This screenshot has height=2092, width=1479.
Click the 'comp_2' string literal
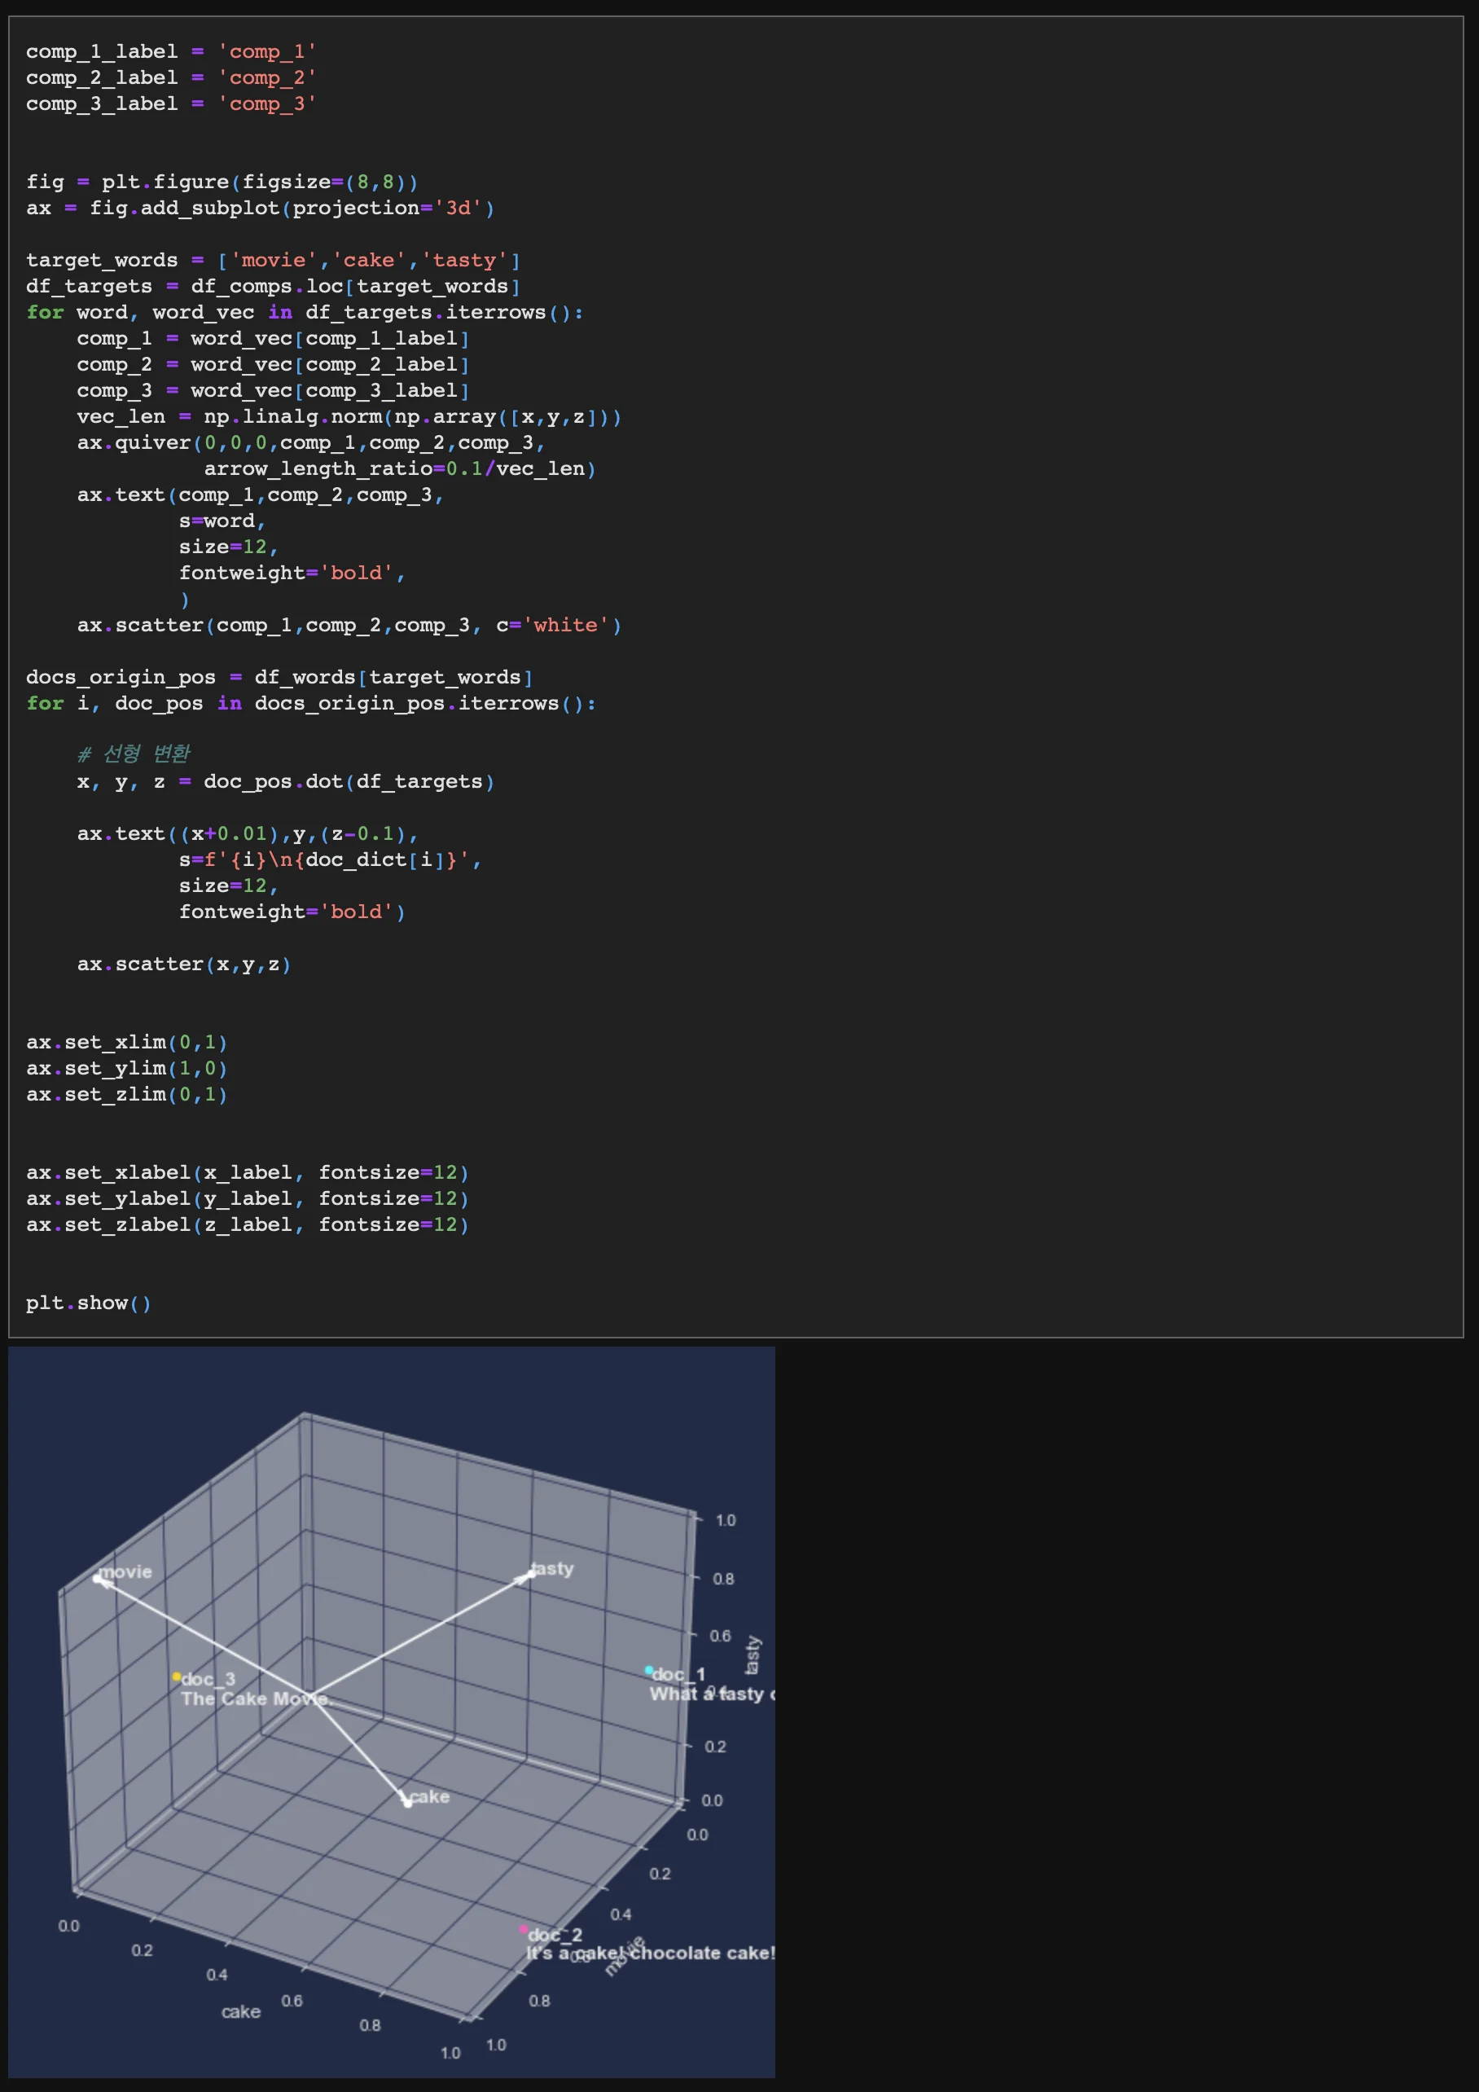267,78
